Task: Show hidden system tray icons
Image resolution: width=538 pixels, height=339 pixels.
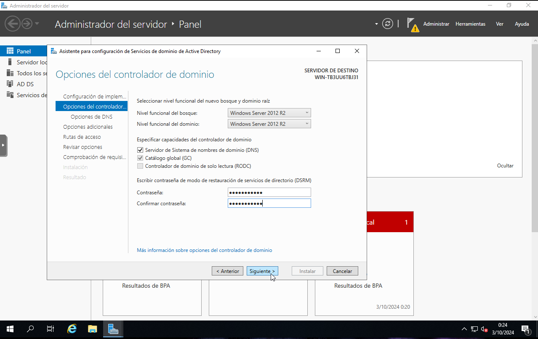Action: tap(464, 329)
